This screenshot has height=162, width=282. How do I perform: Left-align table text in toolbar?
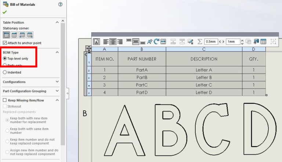[x=106, y=41]
